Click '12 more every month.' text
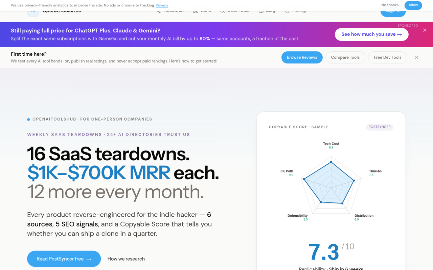The image size is (433, 270). [115, 192]
